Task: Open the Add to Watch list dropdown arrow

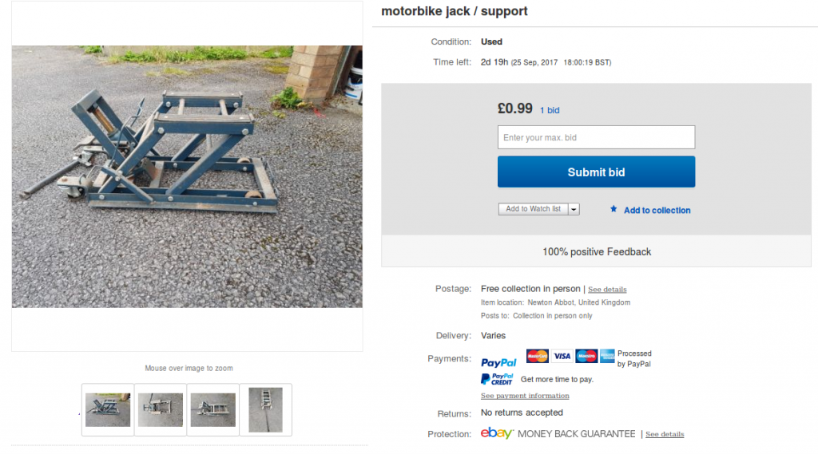Action: point(574,209)
